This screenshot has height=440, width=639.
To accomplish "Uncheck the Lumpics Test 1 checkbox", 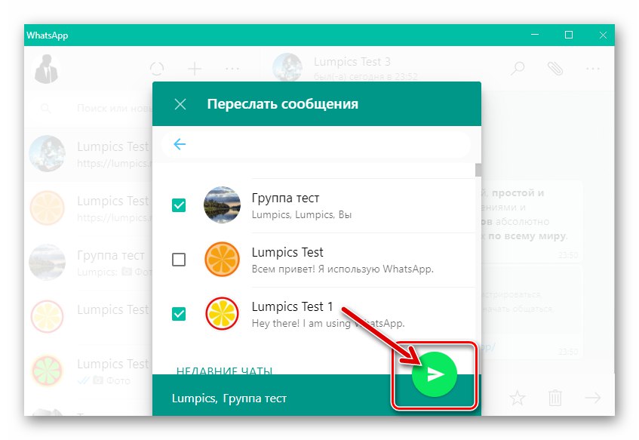I will [x=179, y=314].
